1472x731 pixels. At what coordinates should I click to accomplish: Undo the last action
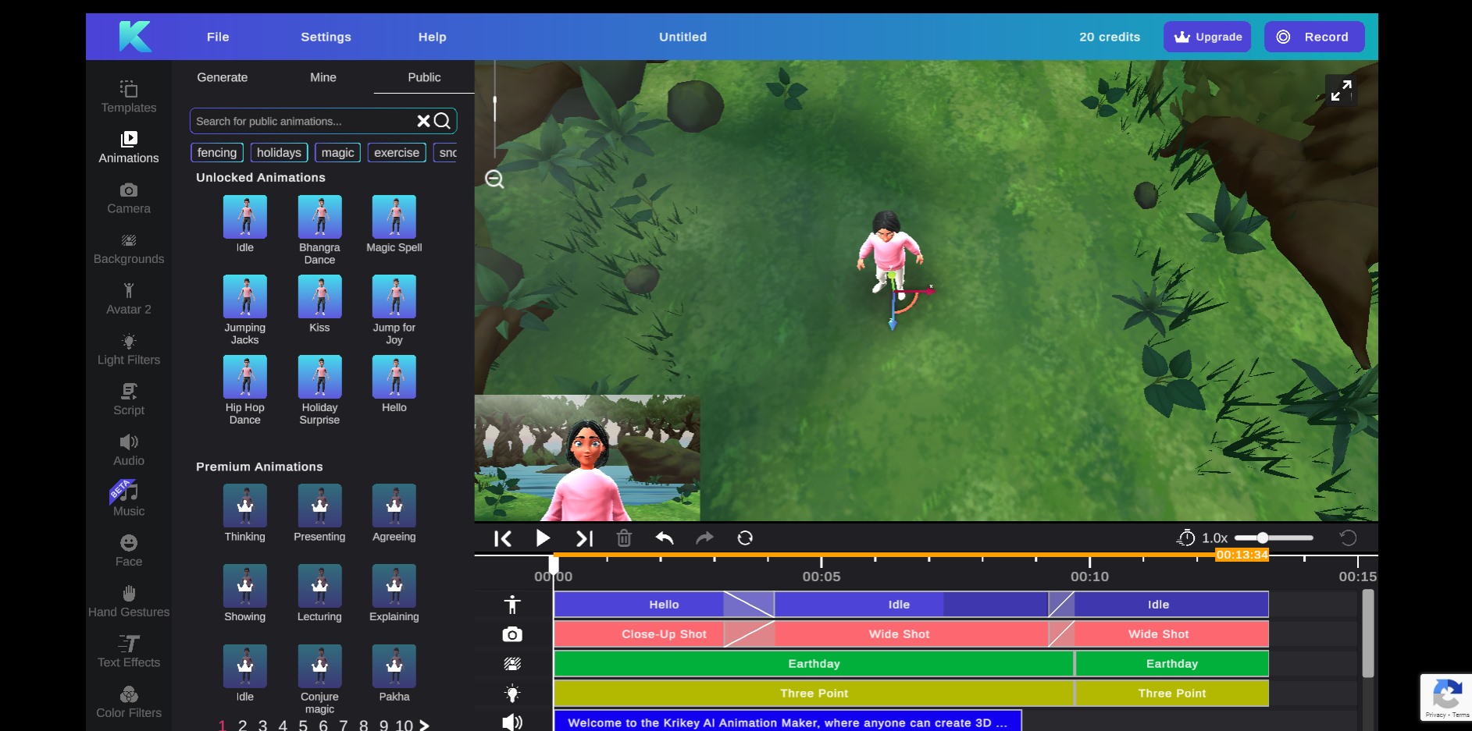click(x=665, y=538)
